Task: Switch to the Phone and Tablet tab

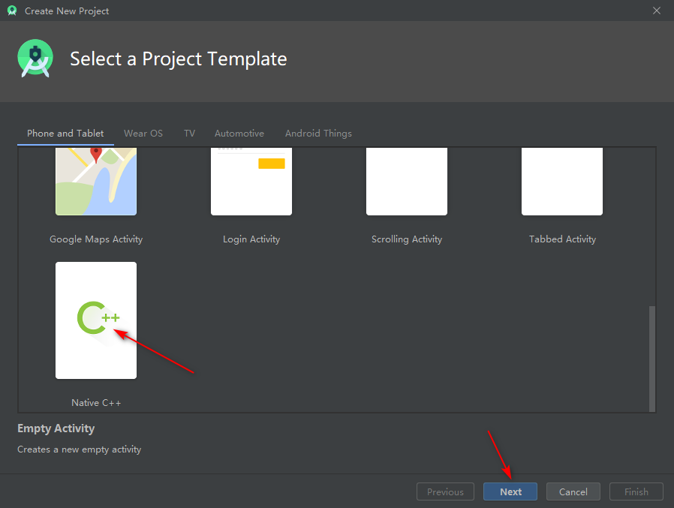Action: point(65,134)
